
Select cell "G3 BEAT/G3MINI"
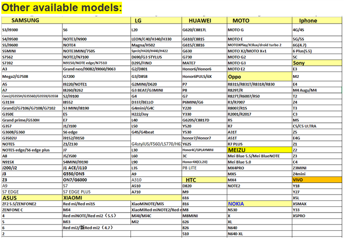coord(156,90)
